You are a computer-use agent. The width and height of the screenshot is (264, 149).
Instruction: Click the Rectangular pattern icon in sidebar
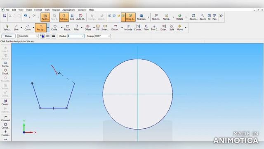5,64
